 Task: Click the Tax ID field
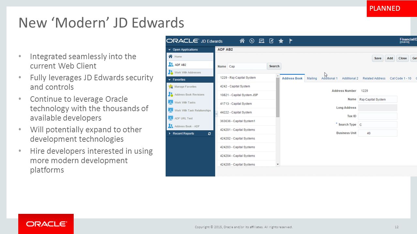[378, 116]
